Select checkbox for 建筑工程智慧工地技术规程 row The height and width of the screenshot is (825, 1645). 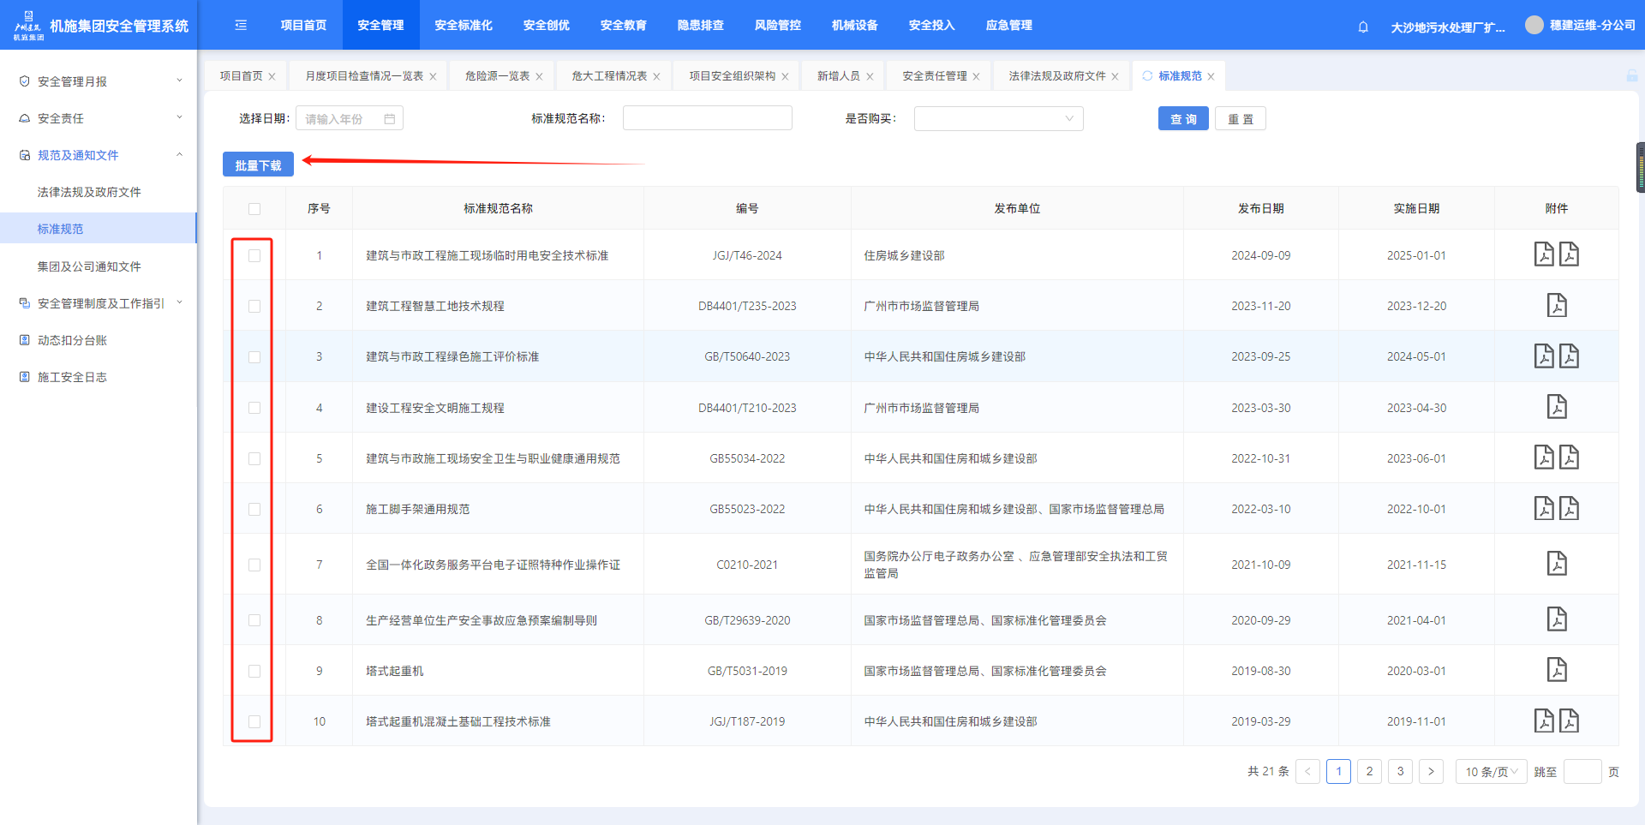coord(254,306)
